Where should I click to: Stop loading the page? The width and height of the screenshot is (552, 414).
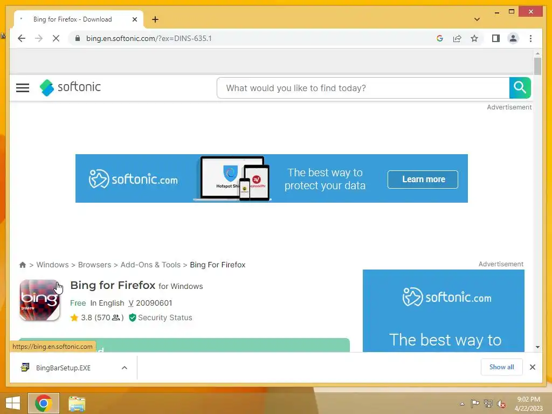56,38
